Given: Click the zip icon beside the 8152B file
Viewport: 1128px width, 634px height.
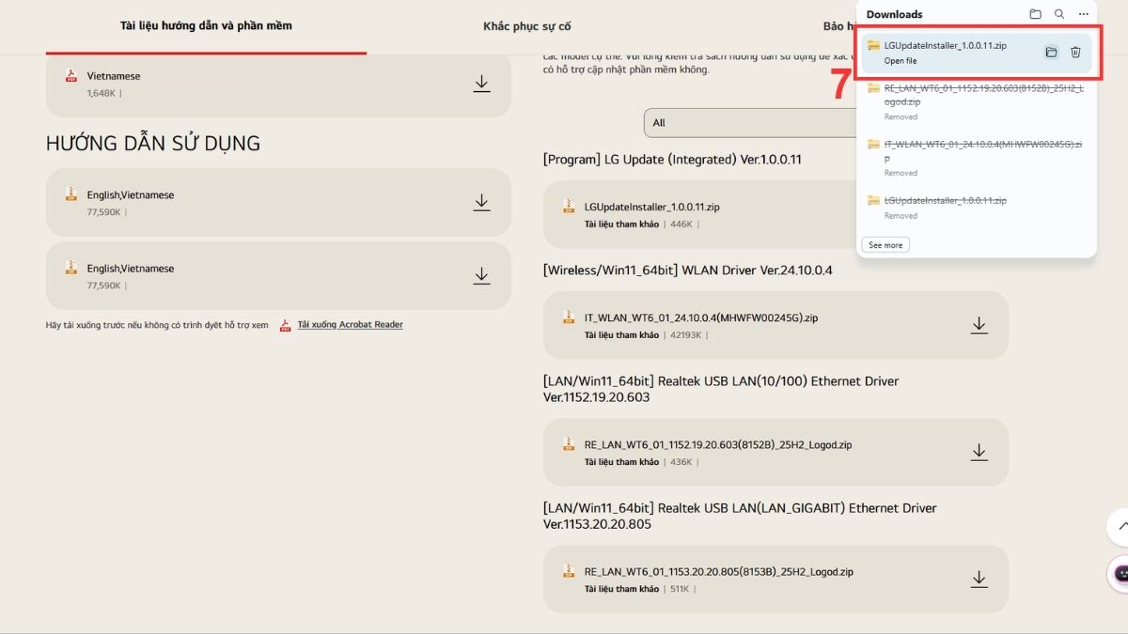Looking at the screenshot, I should pyautogui.click(x=568, y=443).
